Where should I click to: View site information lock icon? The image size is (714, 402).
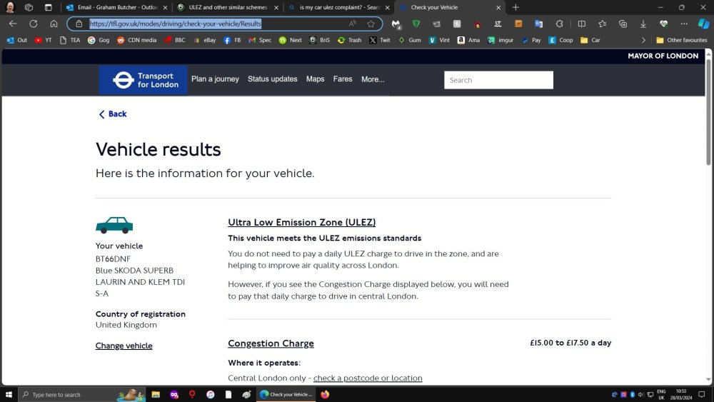[79, 24]
